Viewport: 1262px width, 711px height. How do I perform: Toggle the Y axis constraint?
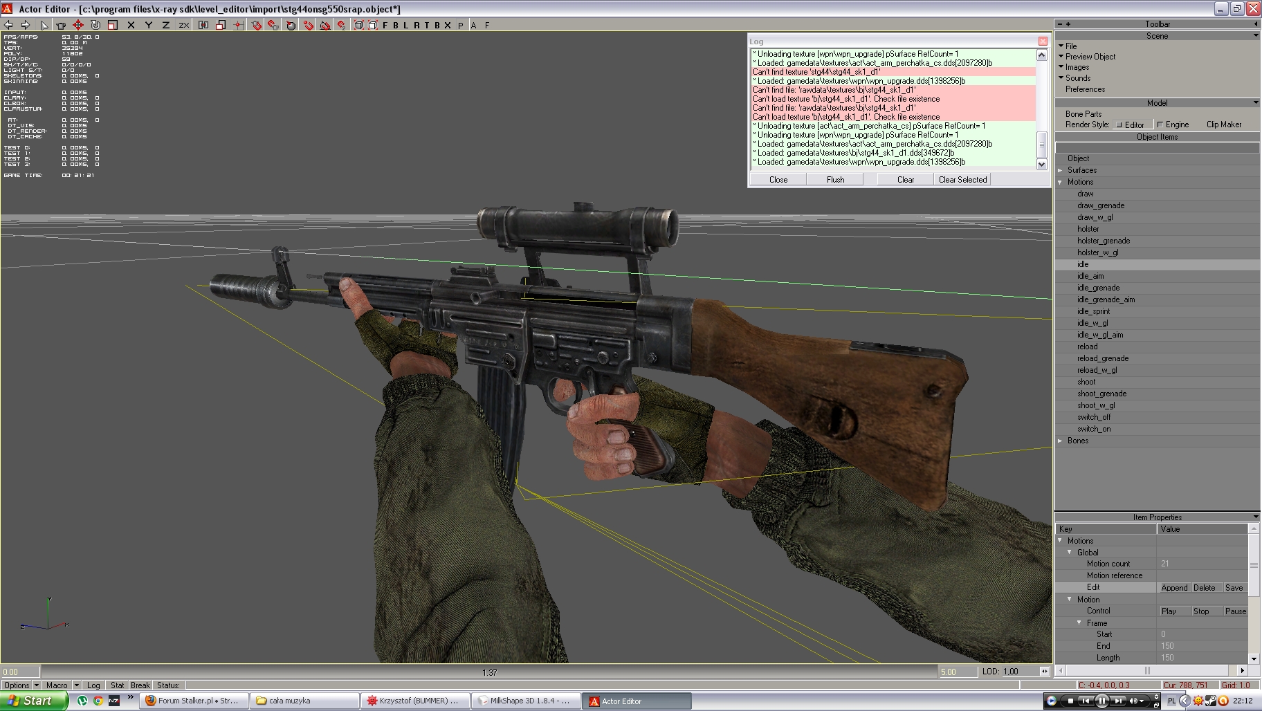[x=148, y=25]
